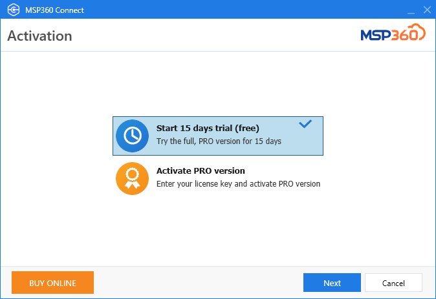Cancel the activation wizard
Screen dimensions: 436x299
[393, 283]
